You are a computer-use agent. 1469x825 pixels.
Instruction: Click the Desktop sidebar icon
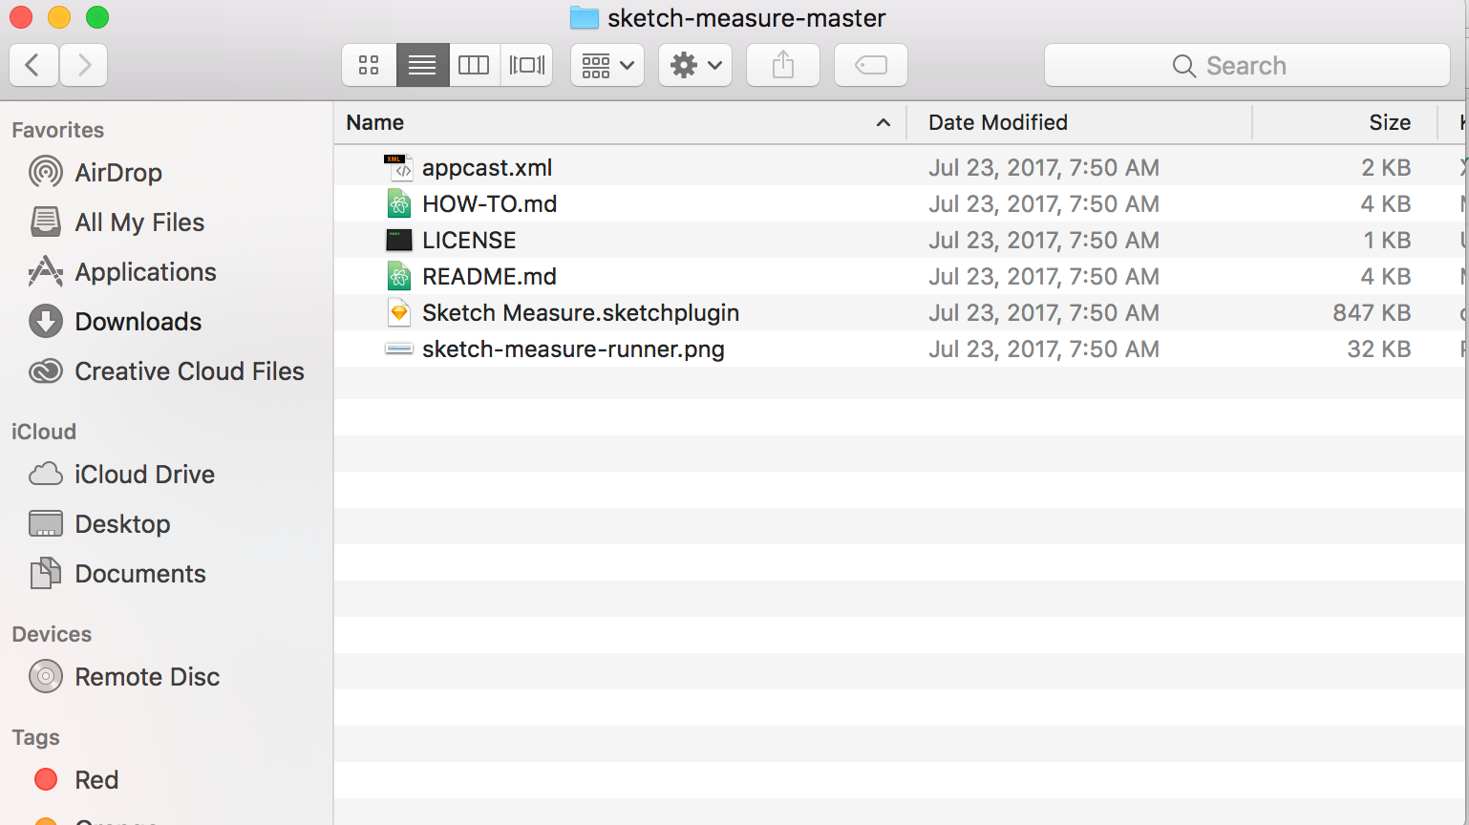pyautogui.click(x=46, y=523)
